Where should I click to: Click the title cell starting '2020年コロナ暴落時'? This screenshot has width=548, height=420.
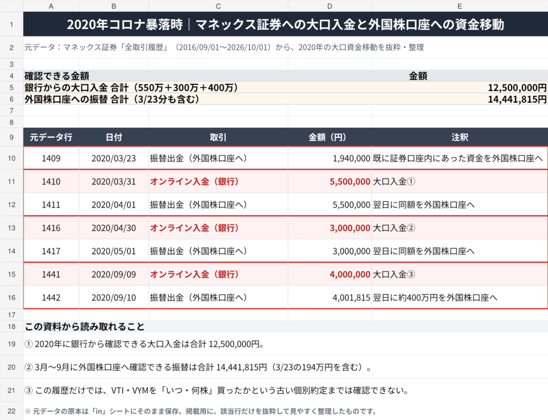pyautogui.click(x=286, y=24)
